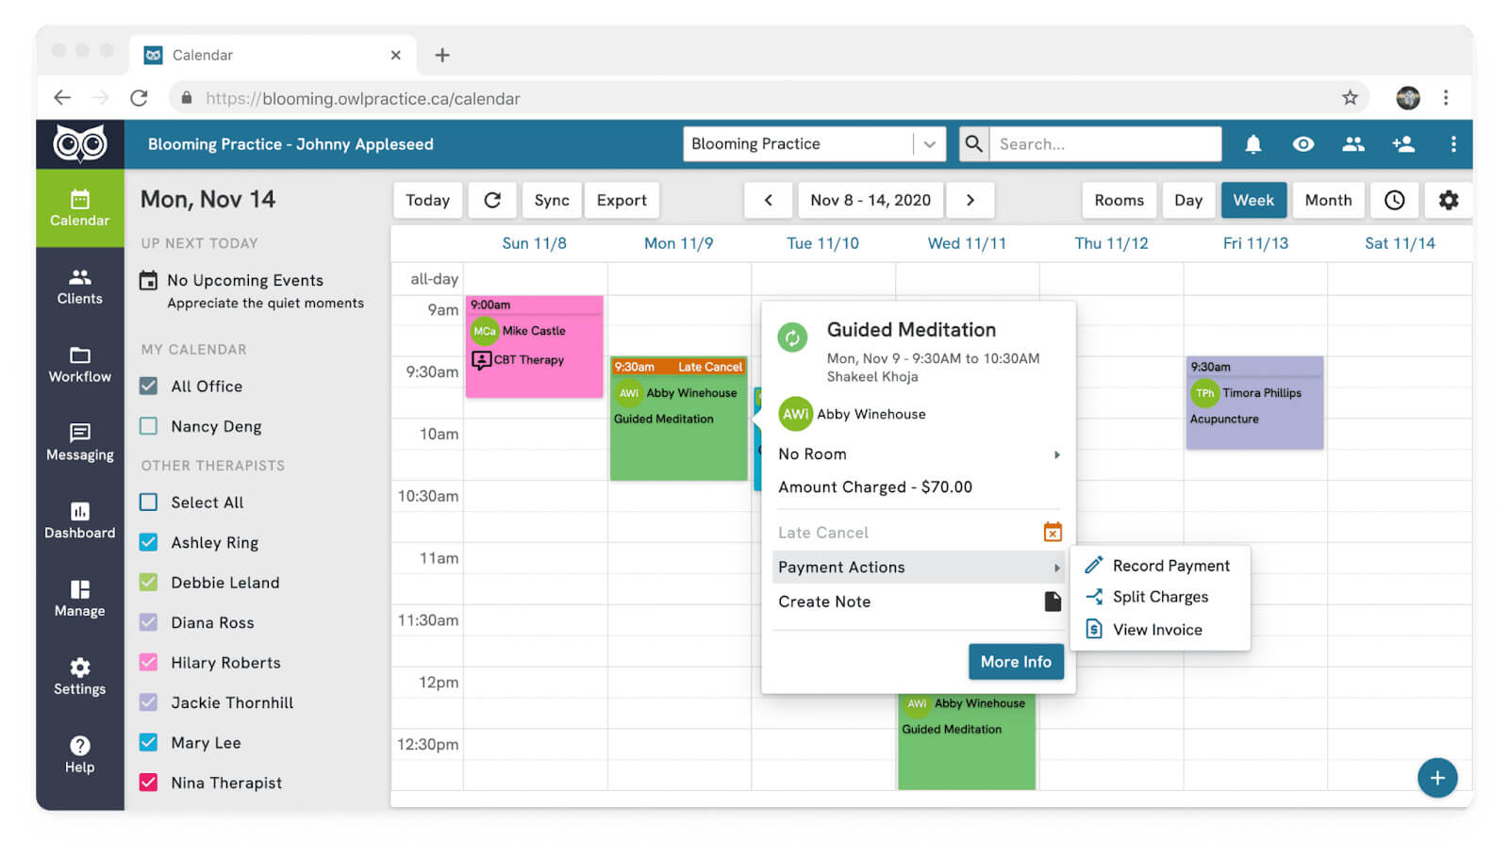The height and width of the screenshot is (857, 1509).
Task: Click the search magnifier icon
Action: point(974,144)
